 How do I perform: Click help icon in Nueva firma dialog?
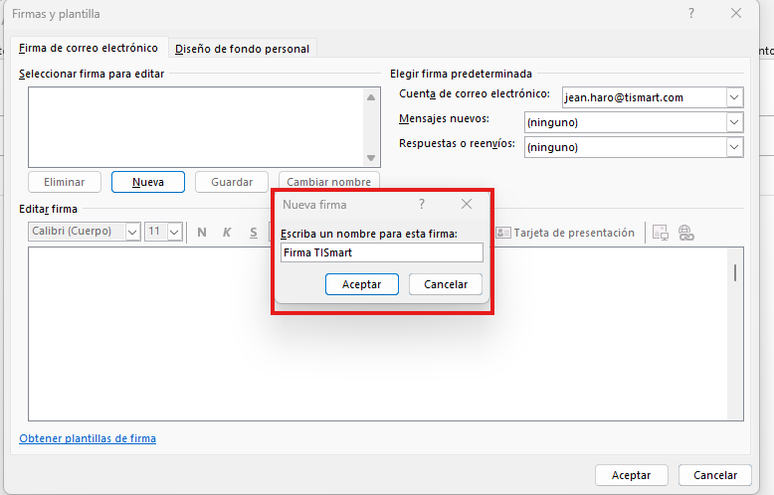click(x=422, y=204)
